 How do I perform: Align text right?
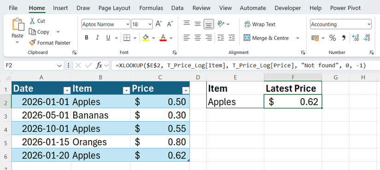point(209,38)
